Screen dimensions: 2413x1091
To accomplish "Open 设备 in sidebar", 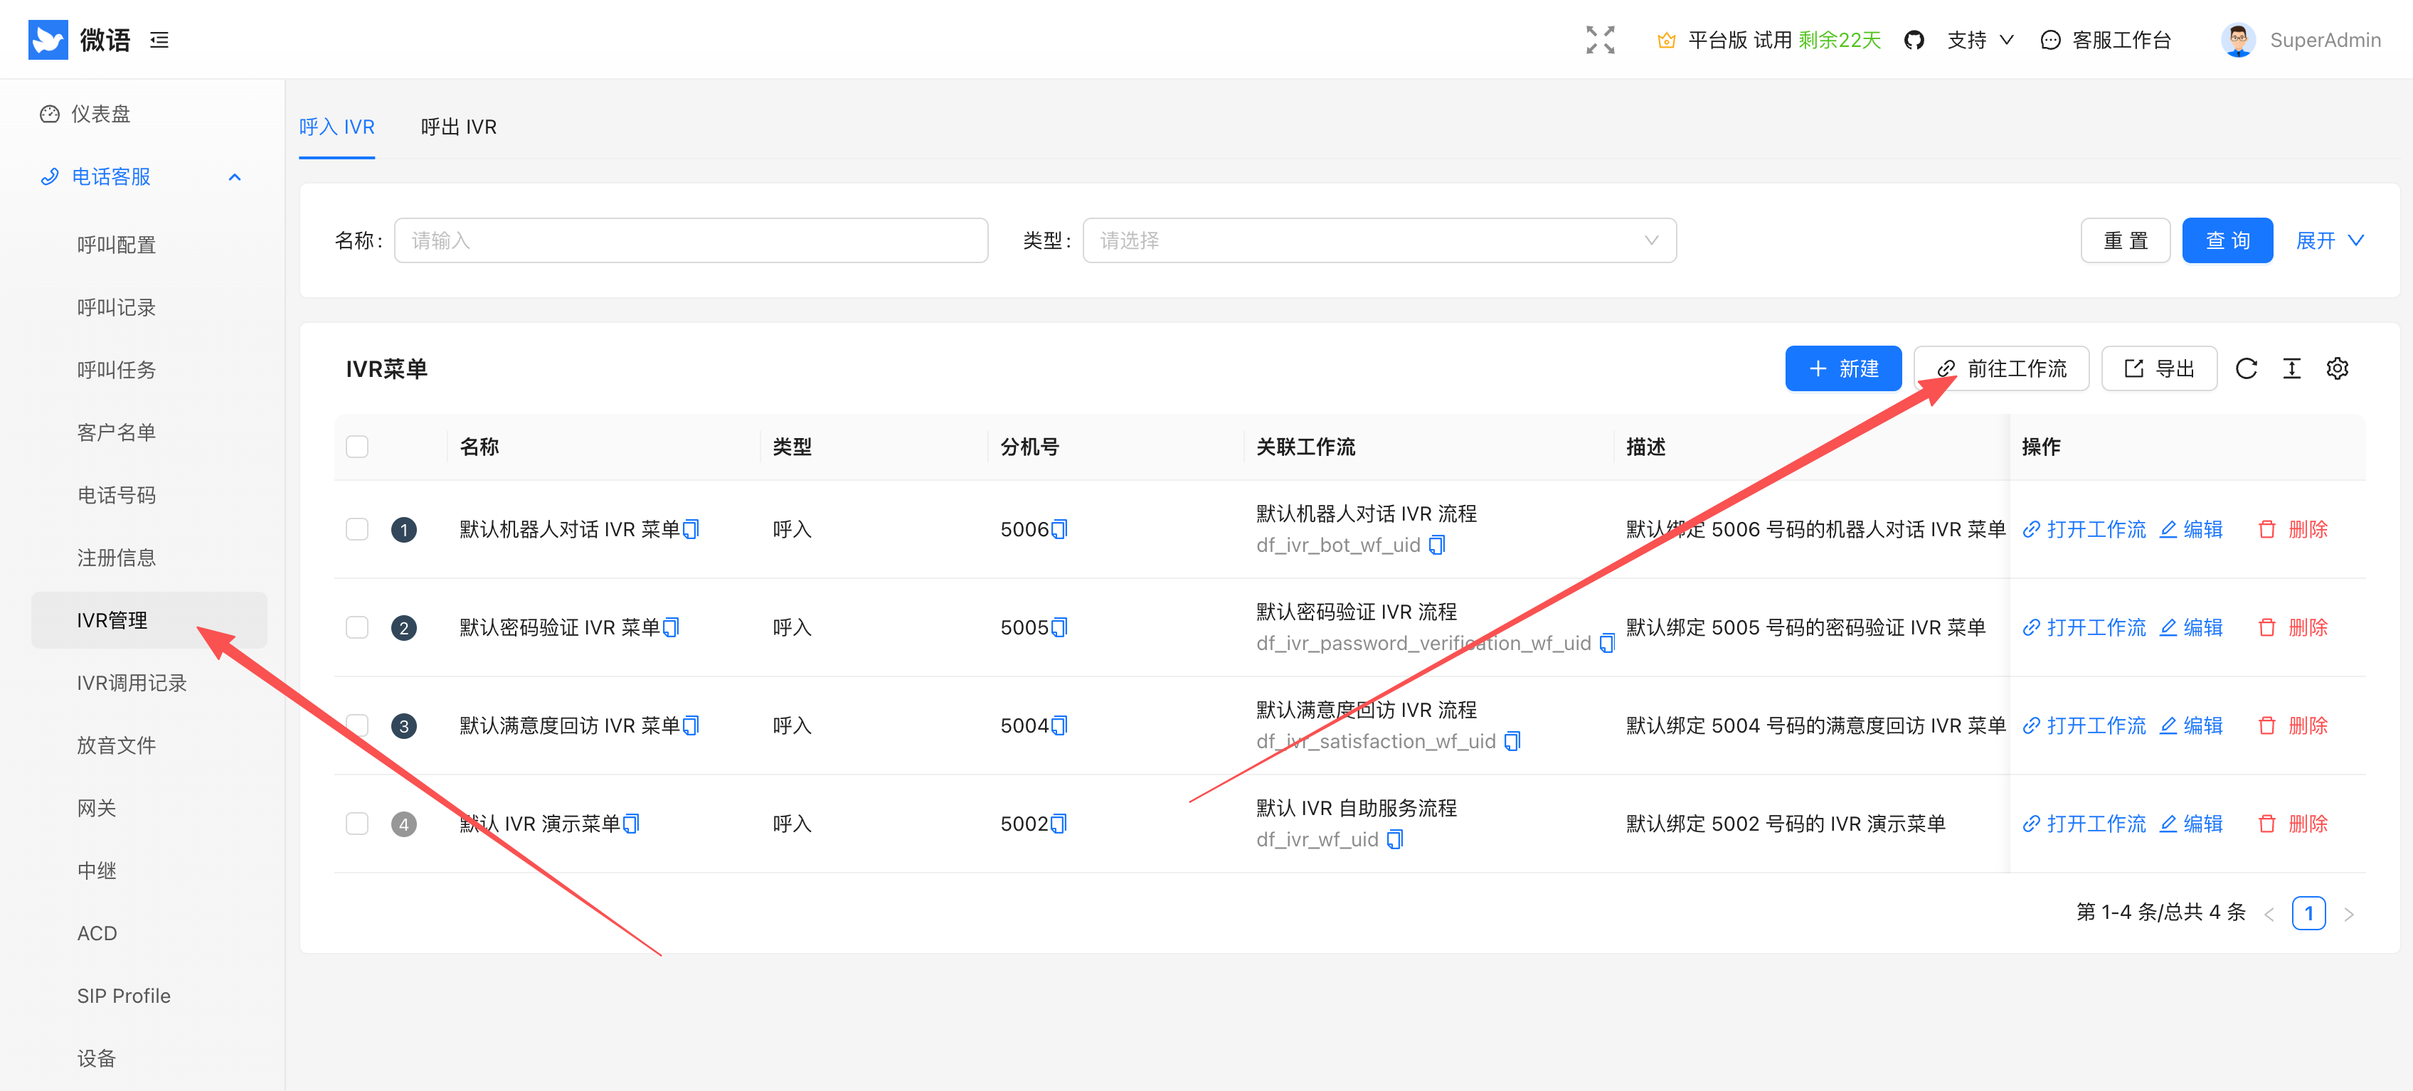I will pyautogui.click(x=97, y=1058).
